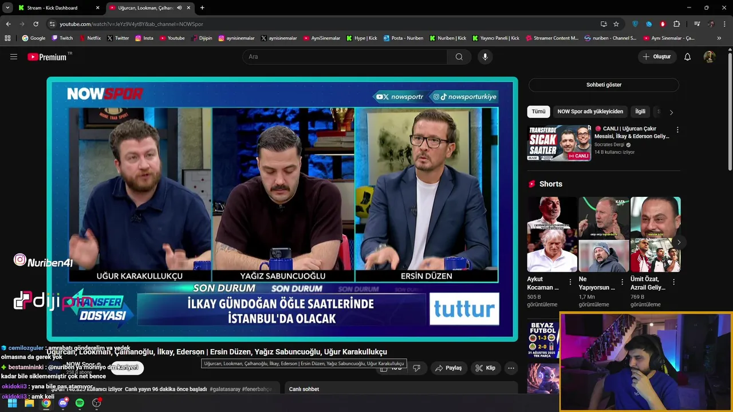This screenshot has height=412, width=733.
Task: Open the Windows Start menu
Action: pyautogui.click(x=12, y=403)
